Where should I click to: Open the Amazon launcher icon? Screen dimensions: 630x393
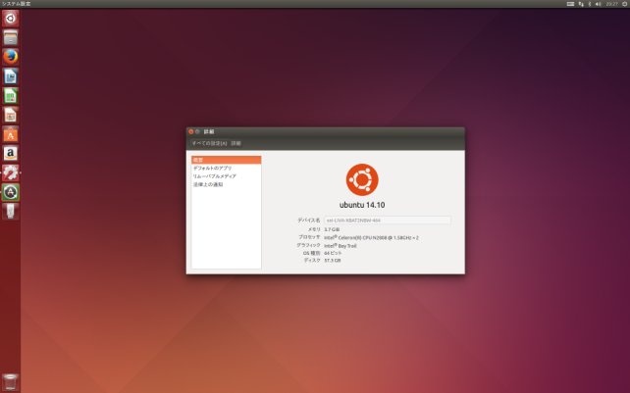tap(11, 154)
